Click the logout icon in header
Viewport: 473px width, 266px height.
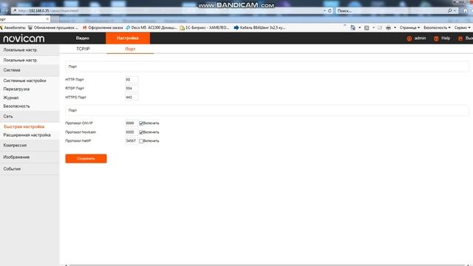click(x=460, y=38)
